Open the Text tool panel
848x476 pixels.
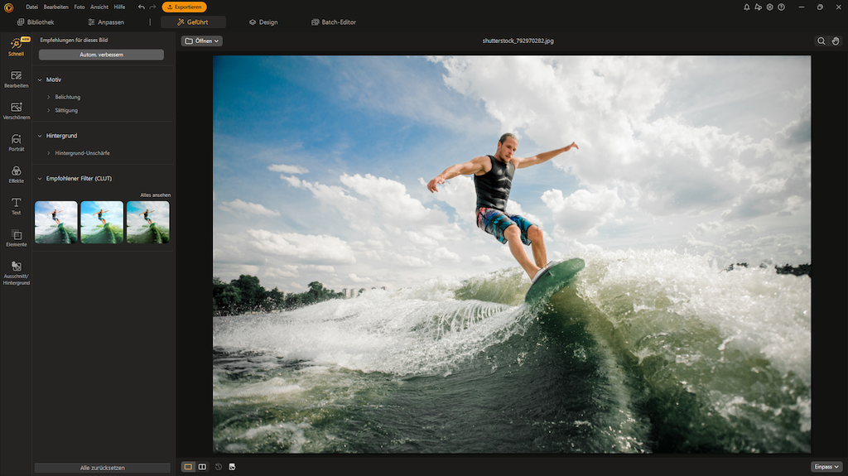pyautogui.click(x=16, y=206)
